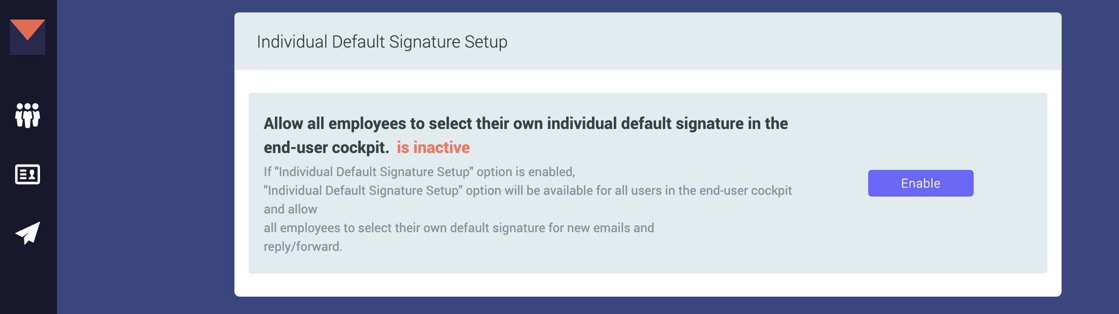Click the "end-user cockpit." bold text
1119x314 pixels.
click(326, 147)
